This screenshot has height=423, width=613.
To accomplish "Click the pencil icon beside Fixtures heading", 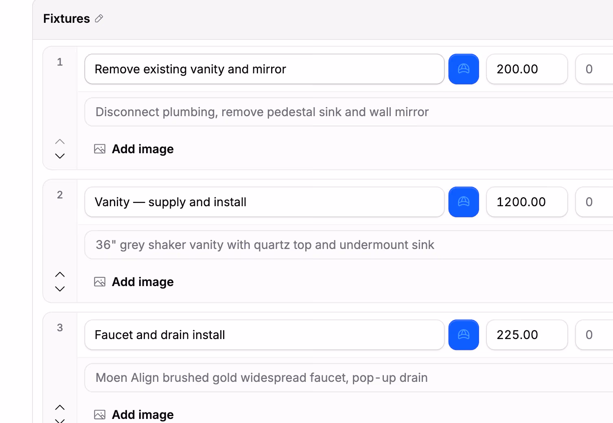I will coord(99,19).
